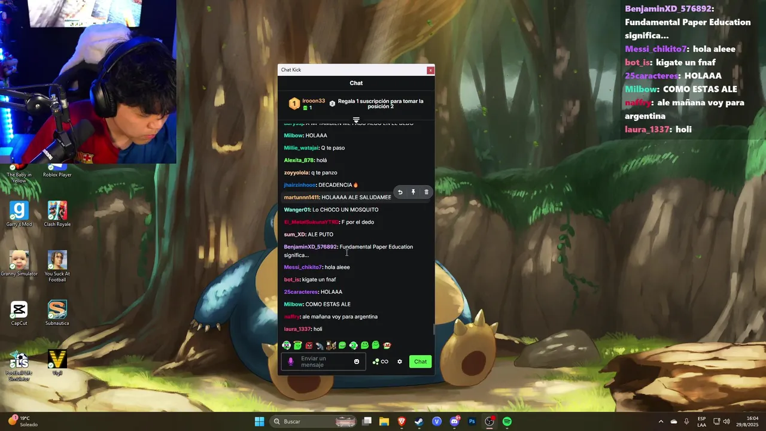
Task: Open the volume speaker tray icon
Action: pyautogui.click(x=727, y=421)
